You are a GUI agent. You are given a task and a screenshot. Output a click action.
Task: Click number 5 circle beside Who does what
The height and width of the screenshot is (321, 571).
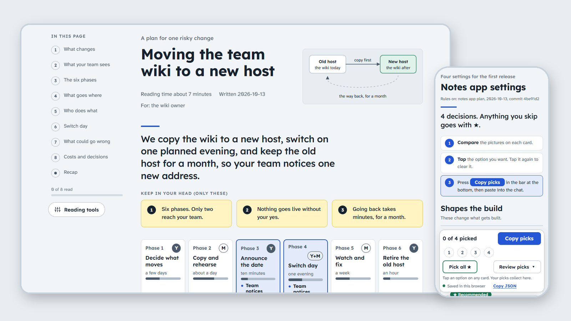pos(55,111)
